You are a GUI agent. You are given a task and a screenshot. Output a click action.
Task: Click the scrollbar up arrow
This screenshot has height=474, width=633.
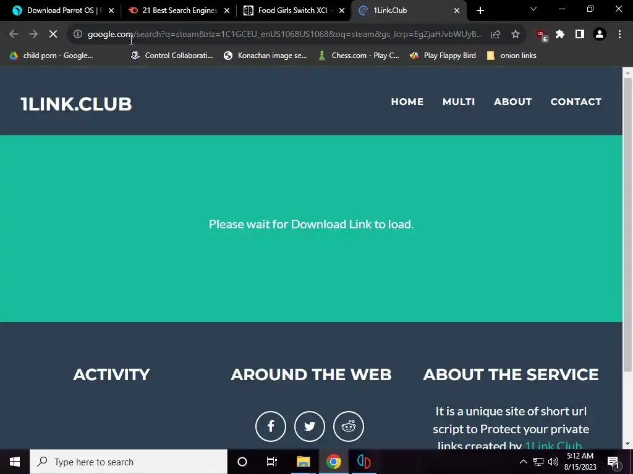pyautogui.click(x=627, y=73)
